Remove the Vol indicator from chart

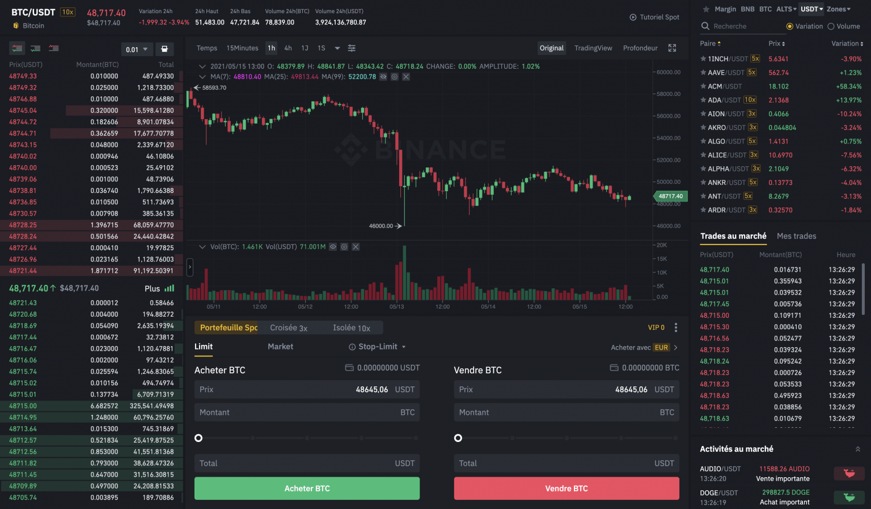pos(356,247)
